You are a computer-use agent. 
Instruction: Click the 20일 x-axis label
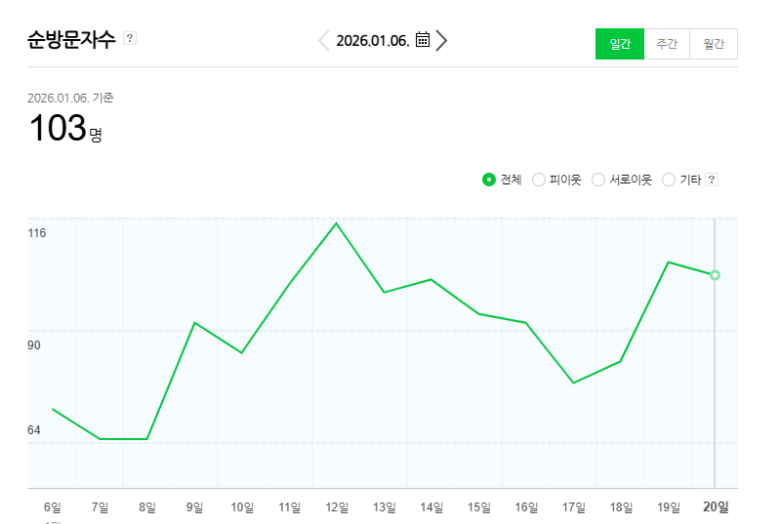click(717, 506)
